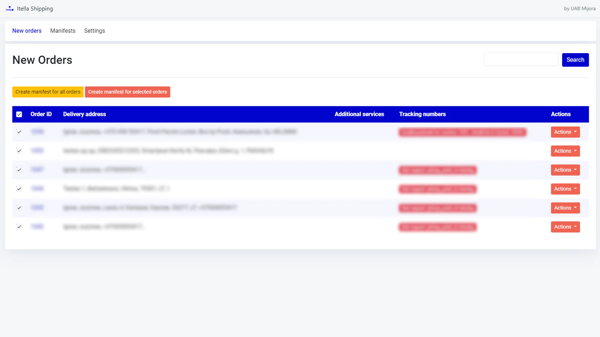Open the fourth order row's Actions dropdown
The width and height of the screenshot is (600, 337).
pyautogui.click(x=565, y=189)
